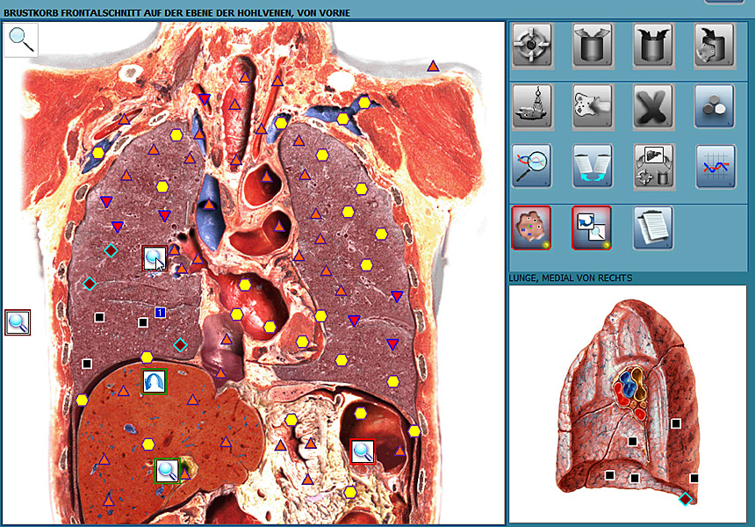This screenshot has height=527, width=755.
Task: Toggle the red-framed organ with markers icon
Action: pos(531,227)
